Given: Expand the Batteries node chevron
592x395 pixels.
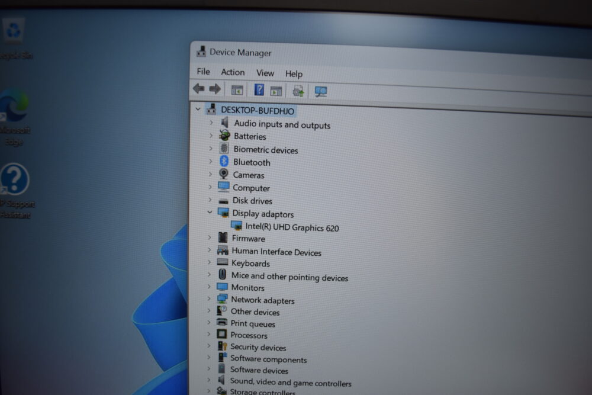Looking at the screenshot, I should point(211,135).
